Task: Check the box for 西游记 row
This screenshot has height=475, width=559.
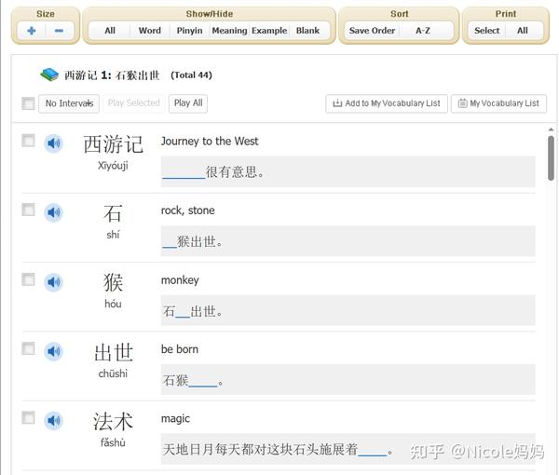Action: coord(28,141)
